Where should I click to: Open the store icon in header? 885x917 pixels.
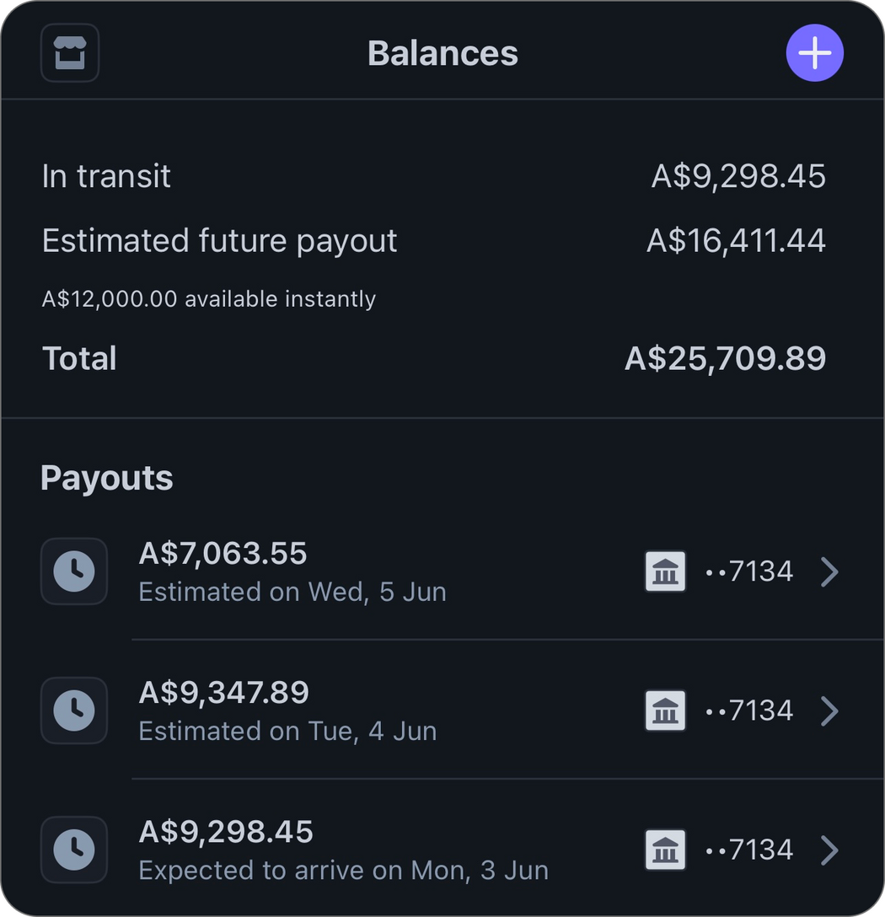pos(70,53)
